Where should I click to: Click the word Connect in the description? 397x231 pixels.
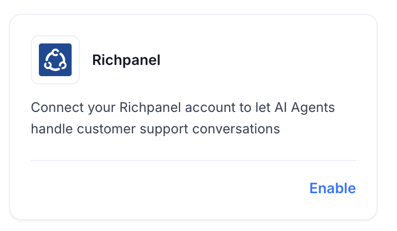pyautogui.click(x=57, y=107)
